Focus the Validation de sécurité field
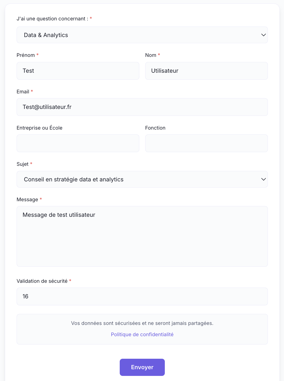 coord(142,296)
